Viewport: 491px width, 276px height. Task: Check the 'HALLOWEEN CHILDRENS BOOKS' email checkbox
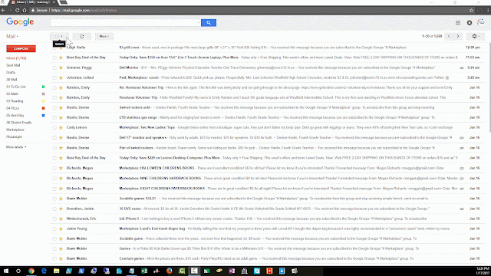(54, 169)
